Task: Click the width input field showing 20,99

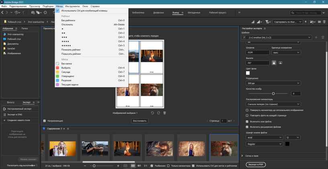Action: [x=257, y=52]
